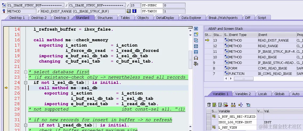Viewport: 303px width, 131px height.
Task: Click the blue information icon
Action: tap(134, 11)
